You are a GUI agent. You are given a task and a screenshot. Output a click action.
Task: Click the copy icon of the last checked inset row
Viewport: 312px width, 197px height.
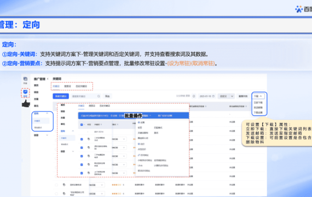tap(89, 173)
